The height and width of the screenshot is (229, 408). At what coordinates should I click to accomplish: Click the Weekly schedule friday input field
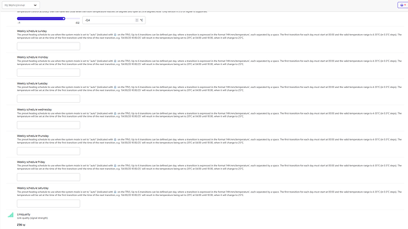tap(48, 177)
